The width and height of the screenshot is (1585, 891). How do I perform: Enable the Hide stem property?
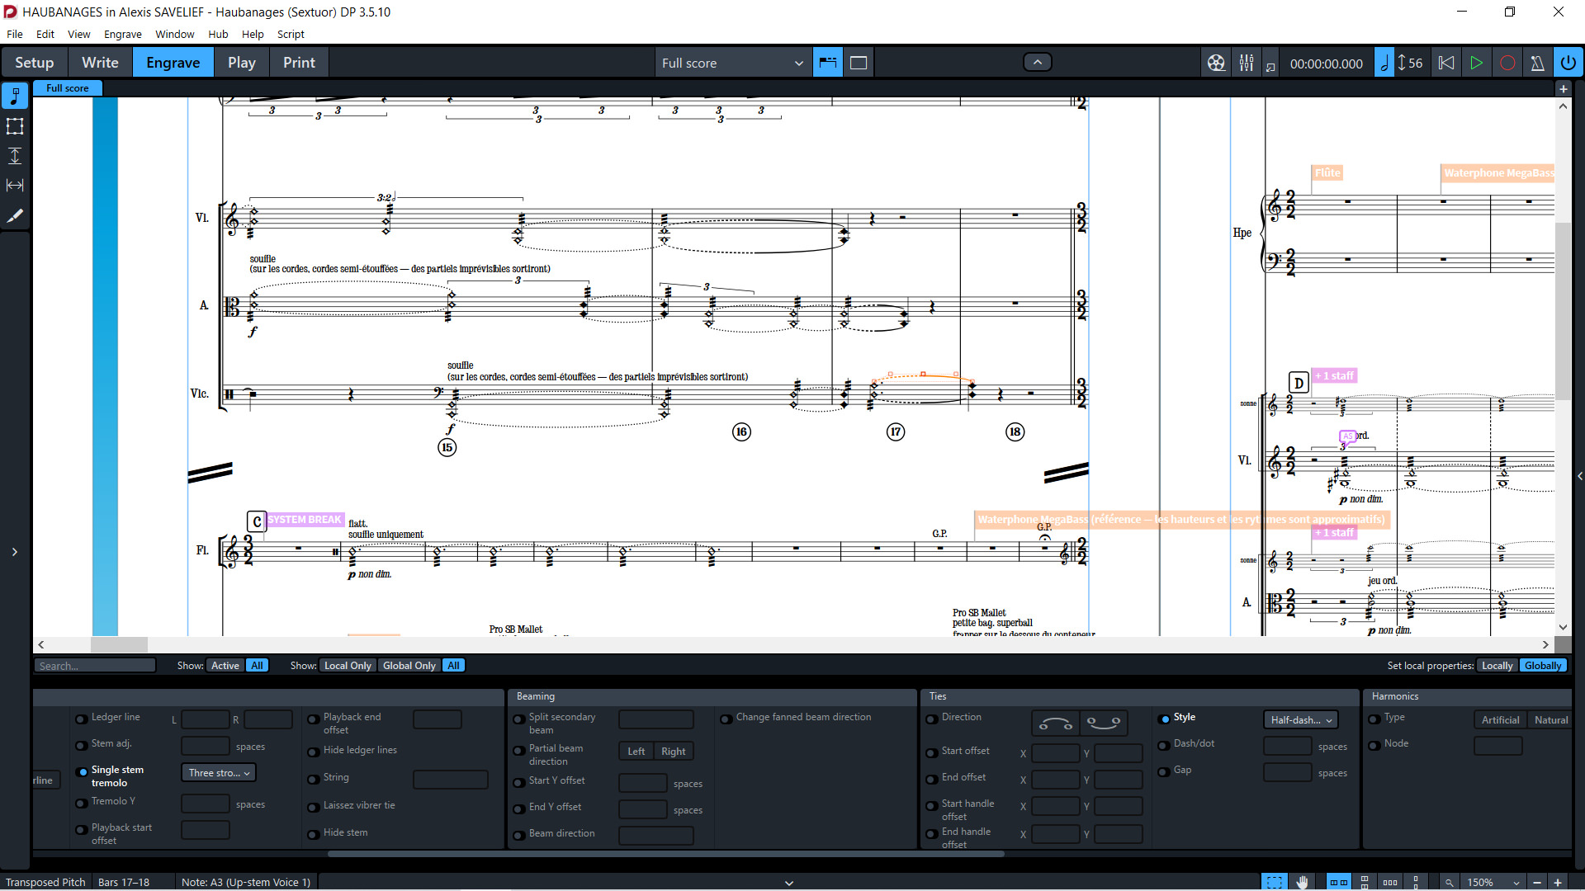314,835
